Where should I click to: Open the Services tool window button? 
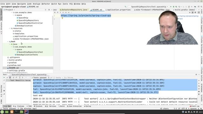[50, 106]
